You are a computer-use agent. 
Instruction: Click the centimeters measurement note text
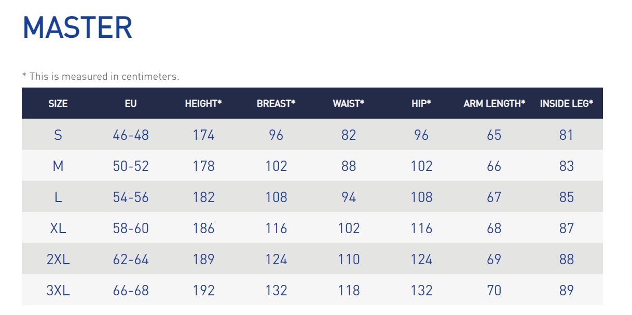pyautogui.click(x=101, y=77)
